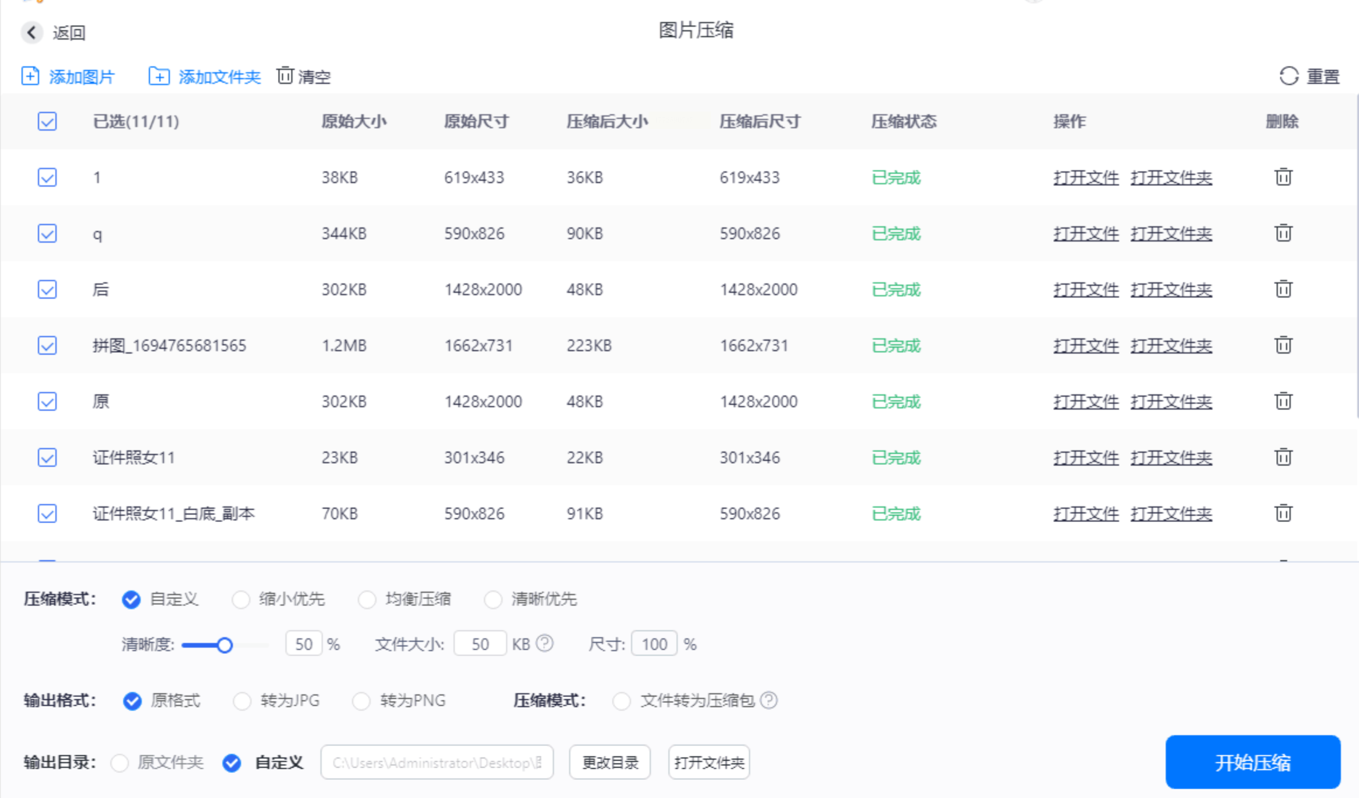
Task: Select 原文件夹 as output directory
Action: pyautogui.click(x=120, y=762)
